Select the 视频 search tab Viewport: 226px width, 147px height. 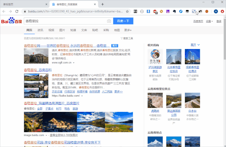point(51,30)
